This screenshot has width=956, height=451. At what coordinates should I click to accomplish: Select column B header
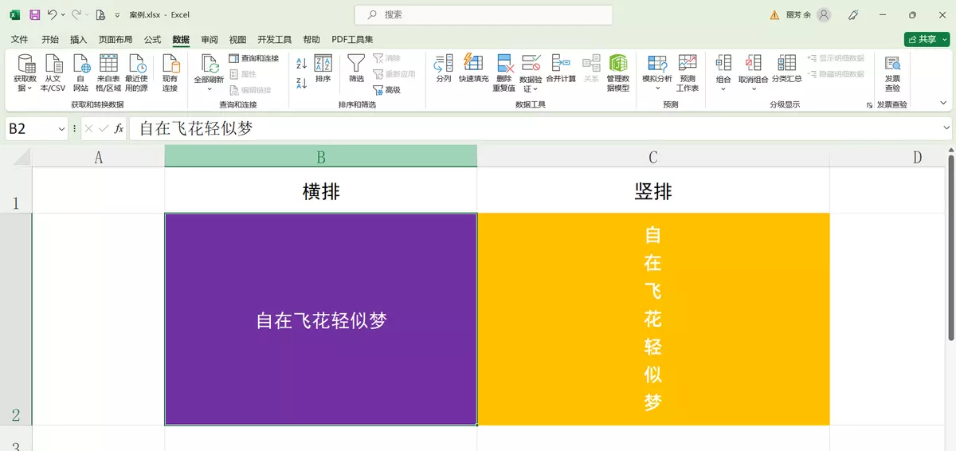(321, 156)
